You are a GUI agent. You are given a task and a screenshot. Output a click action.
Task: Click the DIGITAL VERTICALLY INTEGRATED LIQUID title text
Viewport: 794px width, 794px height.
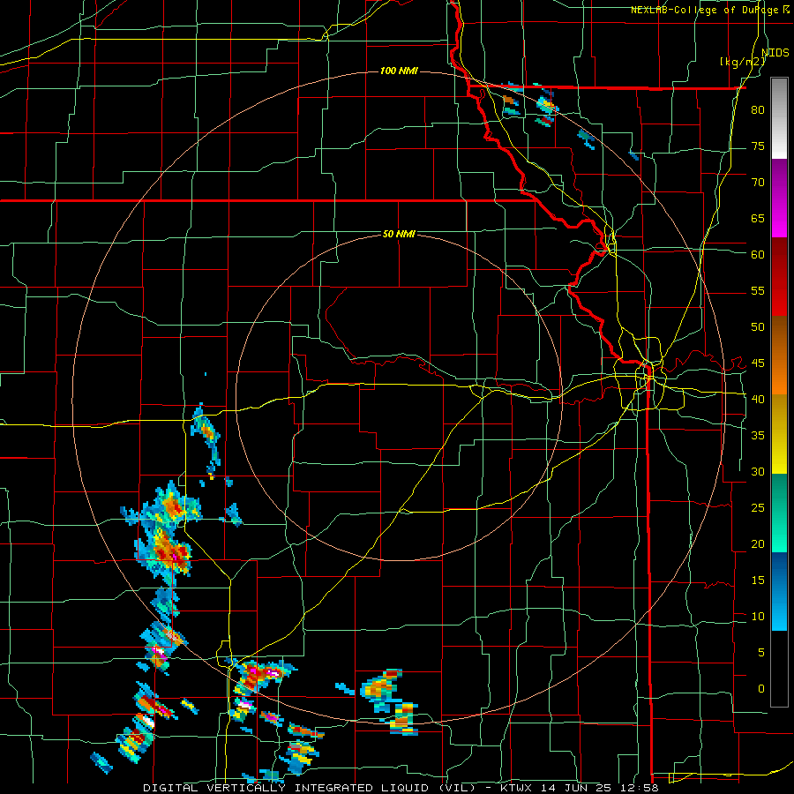click(x=310, y=788)
